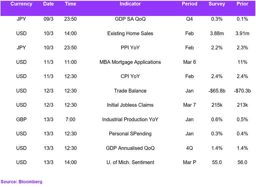This screenshot has width=256, height=187.
Task: Click the Time column header
Action: coord(70,4)
